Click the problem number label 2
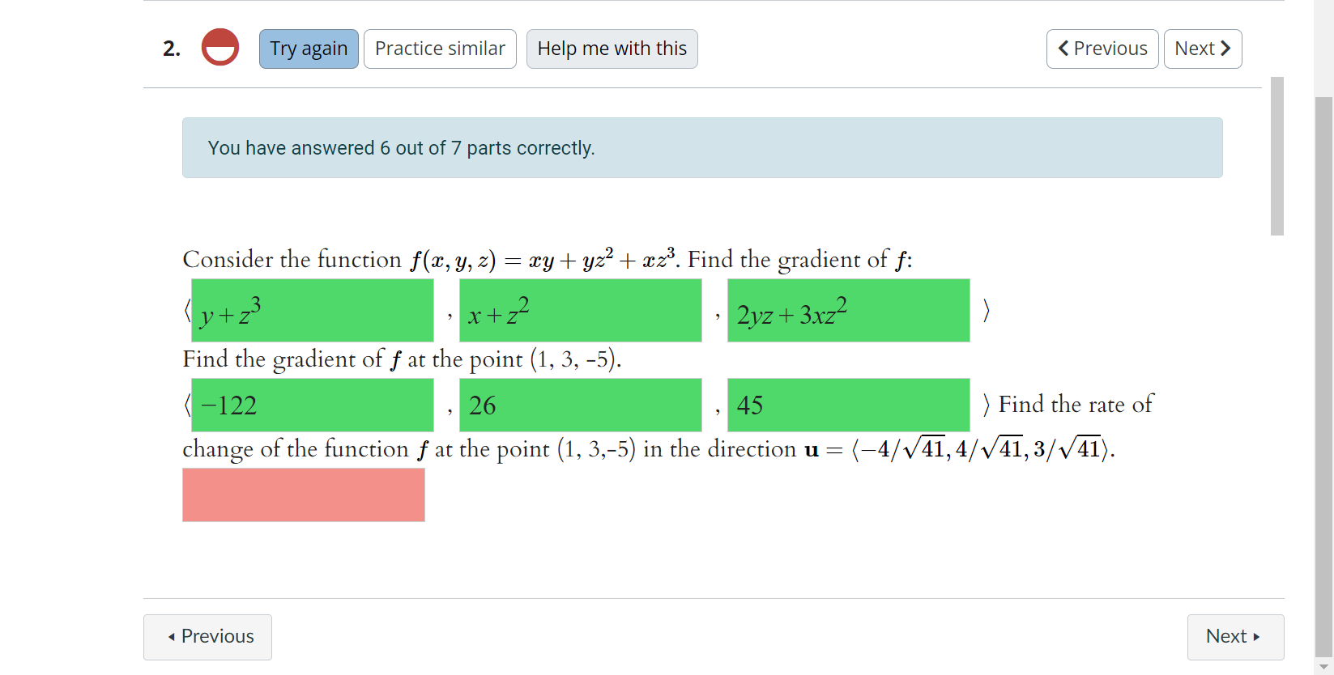This screenshot has height=675, width=1334. pos(171,49)
